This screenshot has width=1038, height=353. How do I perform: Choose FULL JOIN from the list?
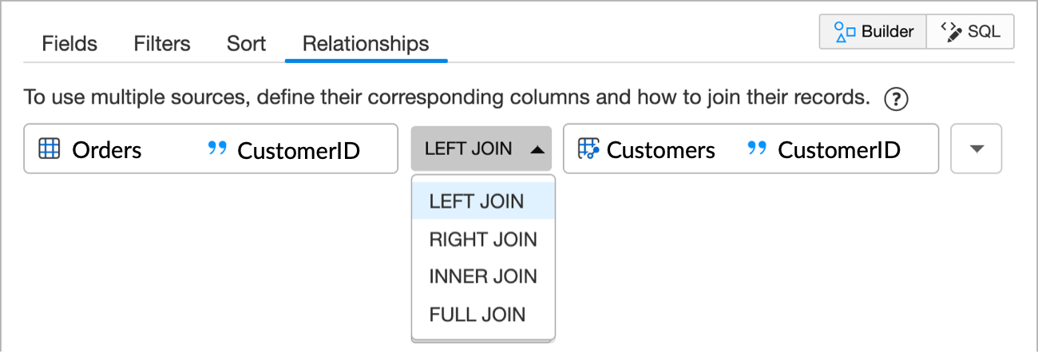pos(477,314)
